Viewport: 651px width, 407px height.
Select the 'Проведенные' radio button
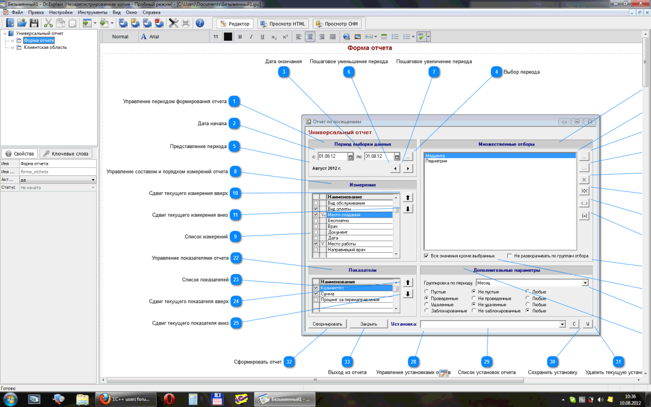(x=426, y=298)
